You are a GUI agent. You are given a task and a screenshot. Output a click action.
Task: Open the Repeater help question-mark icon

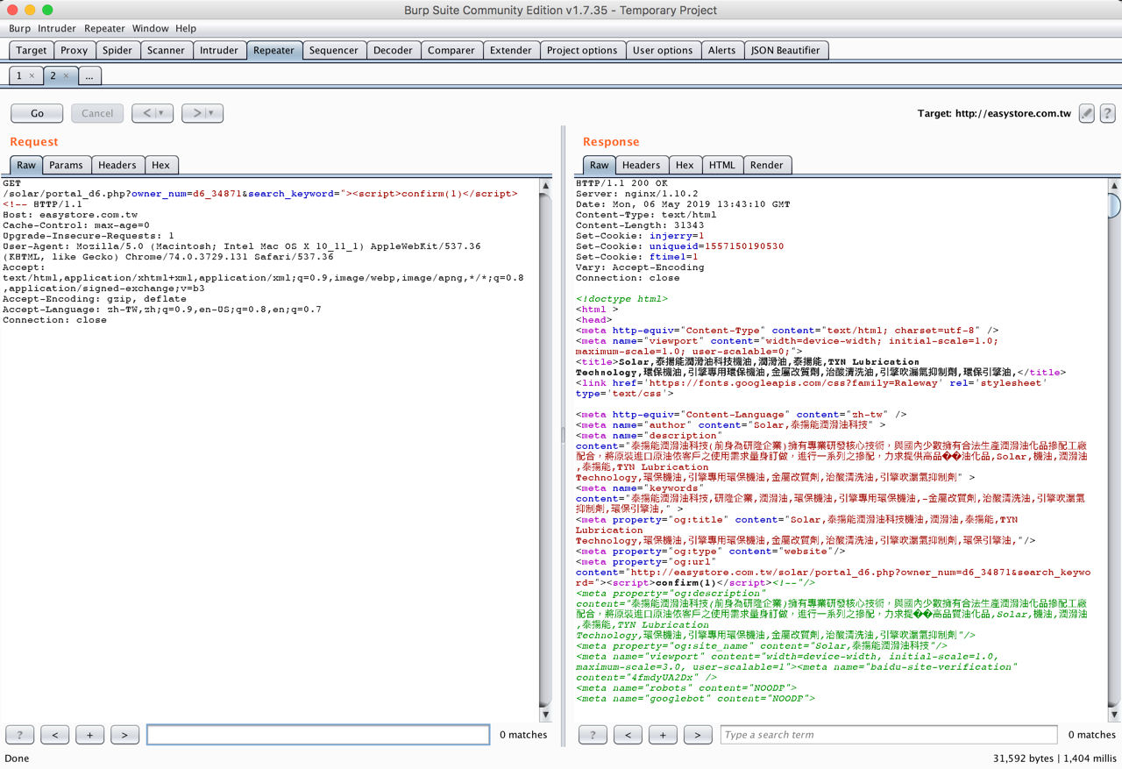[1108, 113]
